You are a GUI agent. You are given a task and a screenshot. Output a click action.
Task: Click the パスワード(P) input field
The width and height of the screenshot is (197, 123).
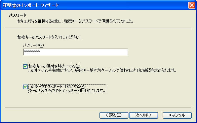(x=76, y=52)
